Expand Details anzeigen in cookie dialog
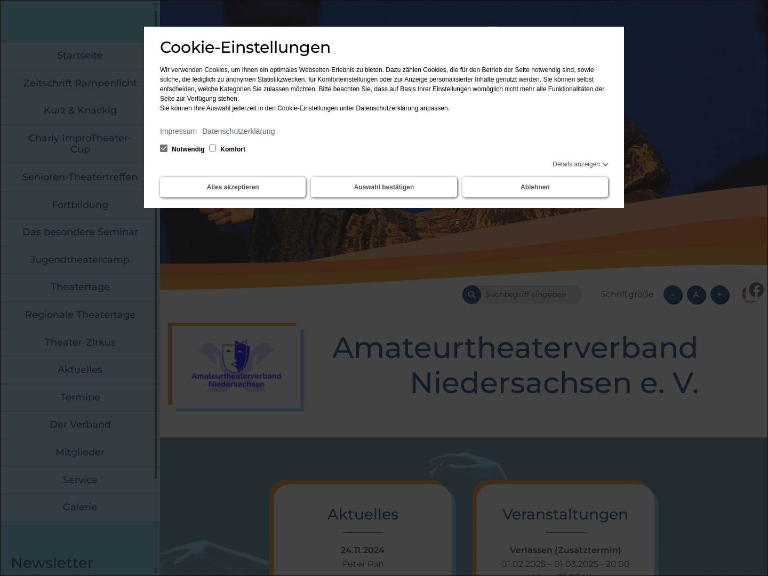The height and width of the screenshot is (576, 768). (x=580, y=164)
